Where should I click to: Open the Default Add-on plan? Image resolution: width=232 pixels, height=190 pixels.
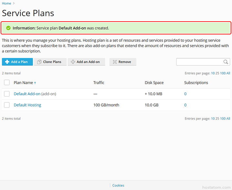(x=27, y=94)
